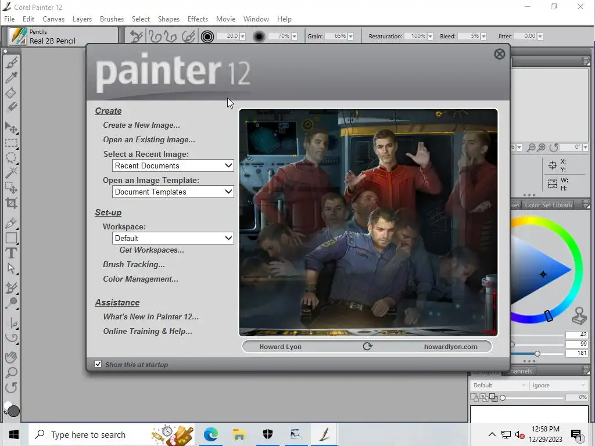Viewport: 595px width, 446px height.
Task: Toggle Pick Up Underlying Color icon
Action: (x=484, y=397)
